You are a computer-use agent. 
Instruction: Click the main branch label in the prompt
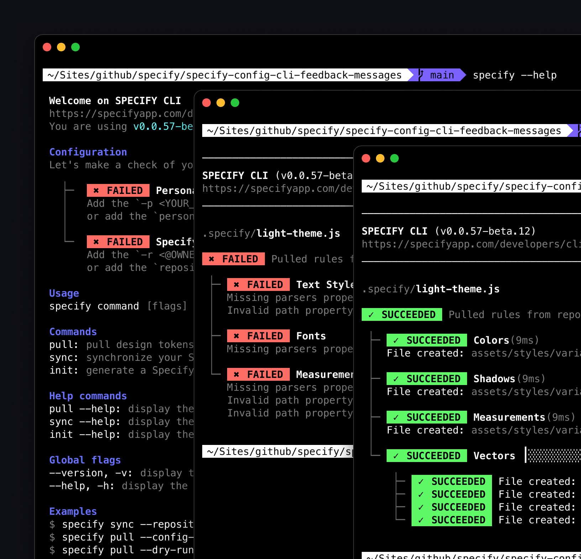point(442,75)
